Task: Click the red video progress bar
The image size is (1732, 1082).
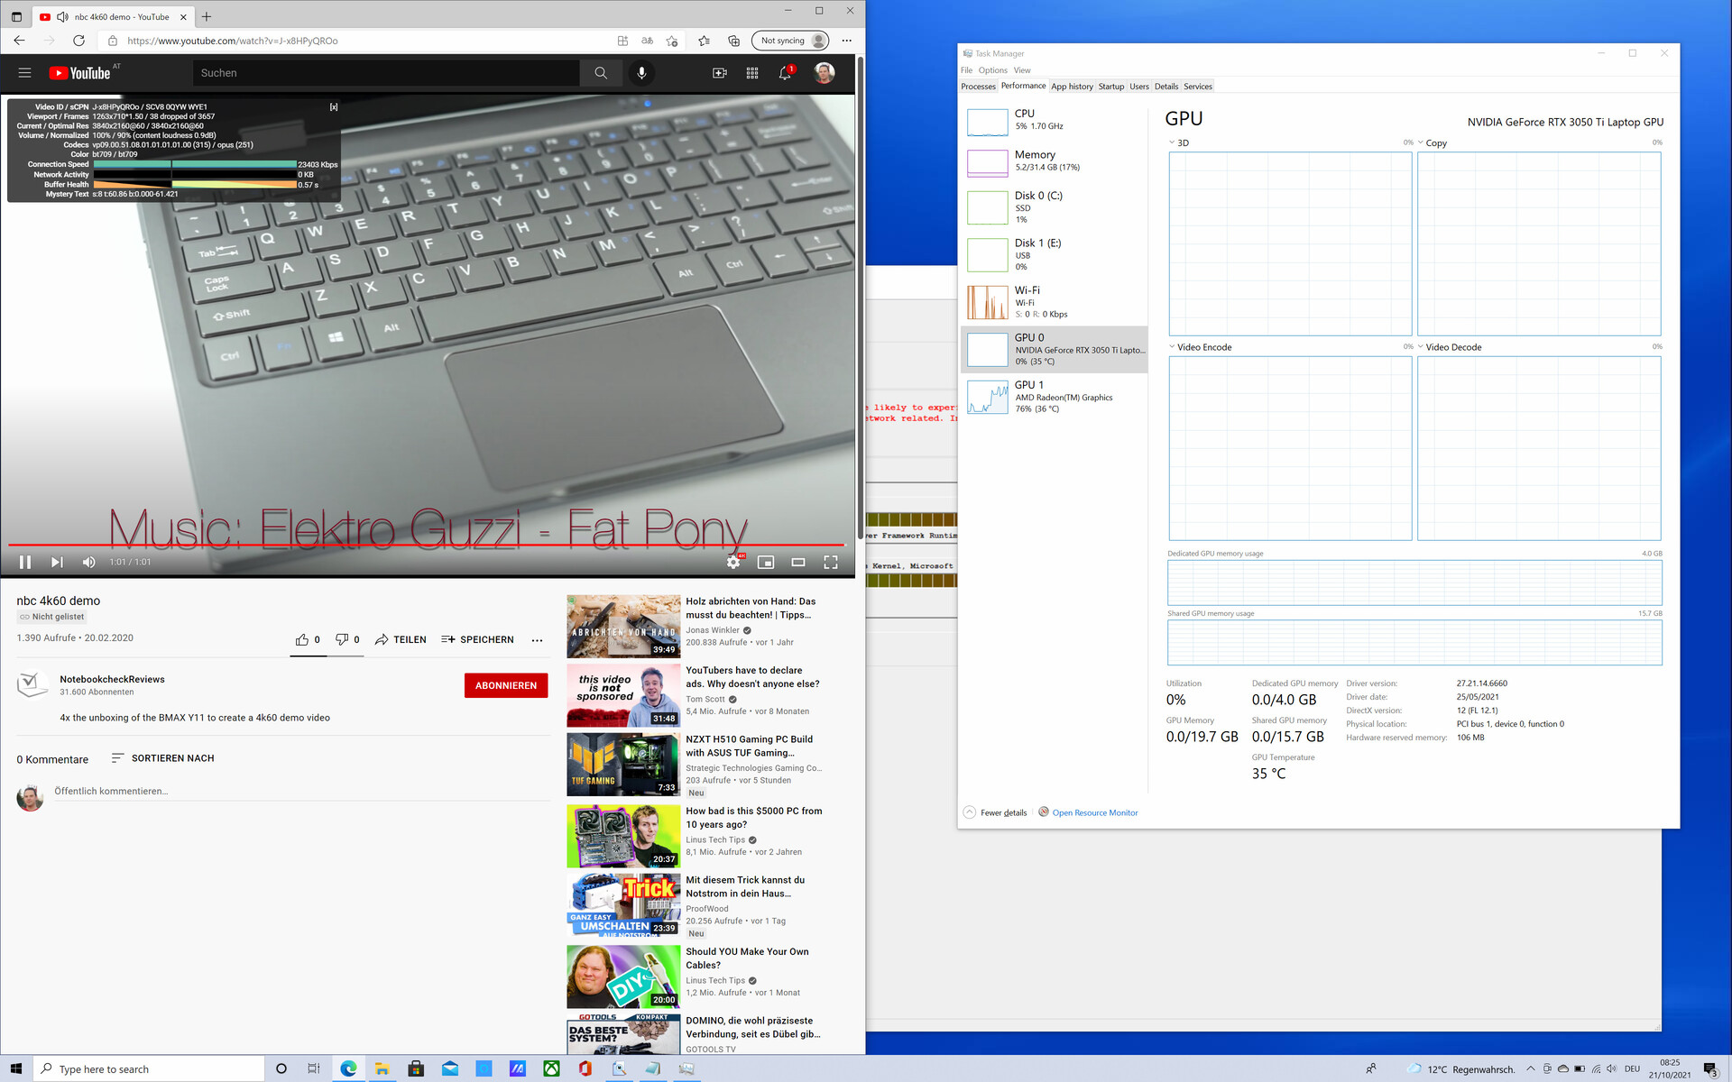Action: (424, 545)
